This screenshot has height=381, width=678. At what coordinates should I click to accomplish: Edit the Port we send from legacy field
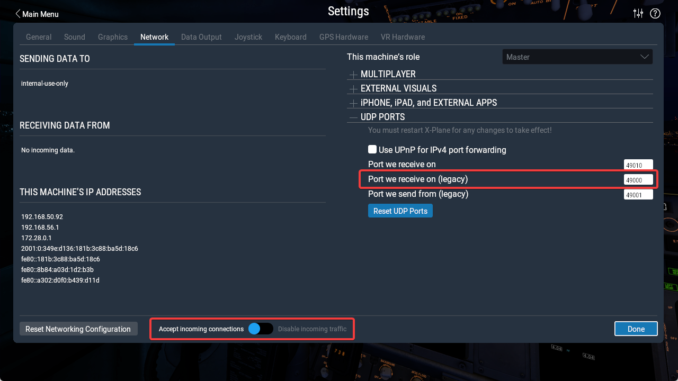tap(638, 194)
